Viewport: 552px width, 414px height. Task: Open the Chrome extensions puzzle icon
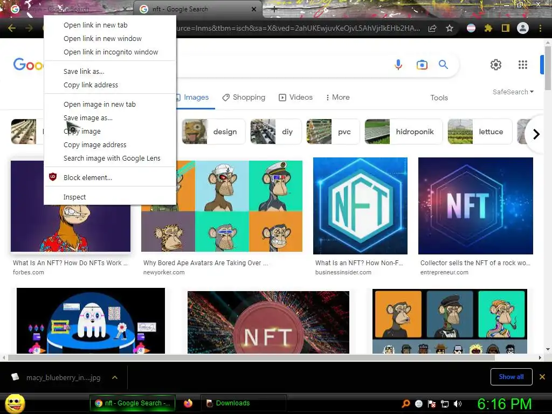click(x=488, y=28)
